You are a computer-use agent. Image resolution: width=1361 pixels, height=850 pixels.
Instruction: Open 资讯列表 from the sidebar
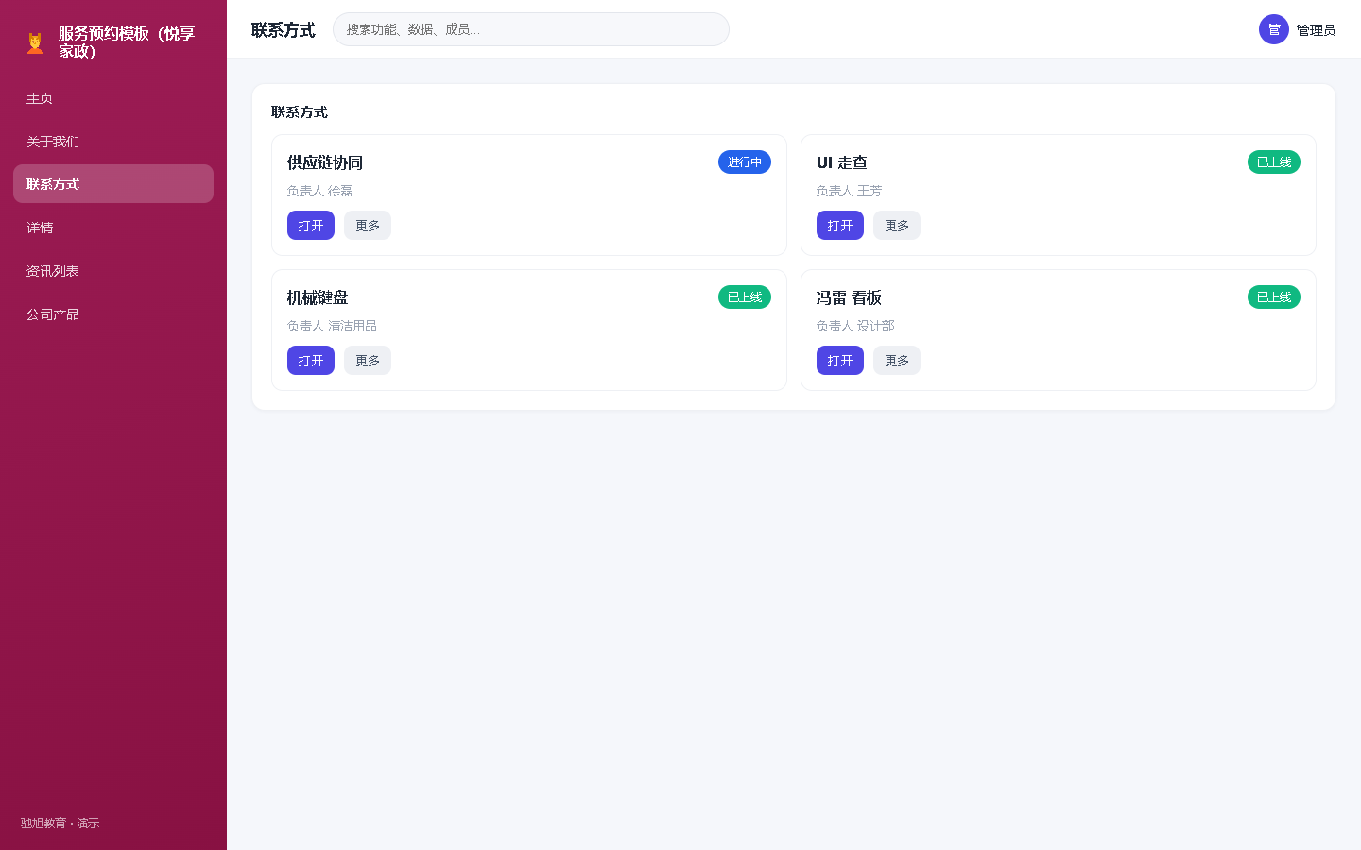coord(113,271)
